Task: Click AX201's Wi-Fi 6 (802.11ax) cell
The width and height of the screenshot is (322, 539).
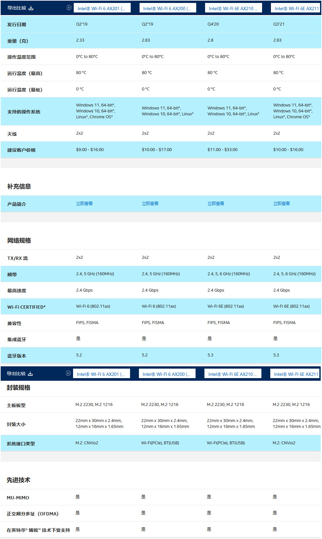Action: coord(93,306)
